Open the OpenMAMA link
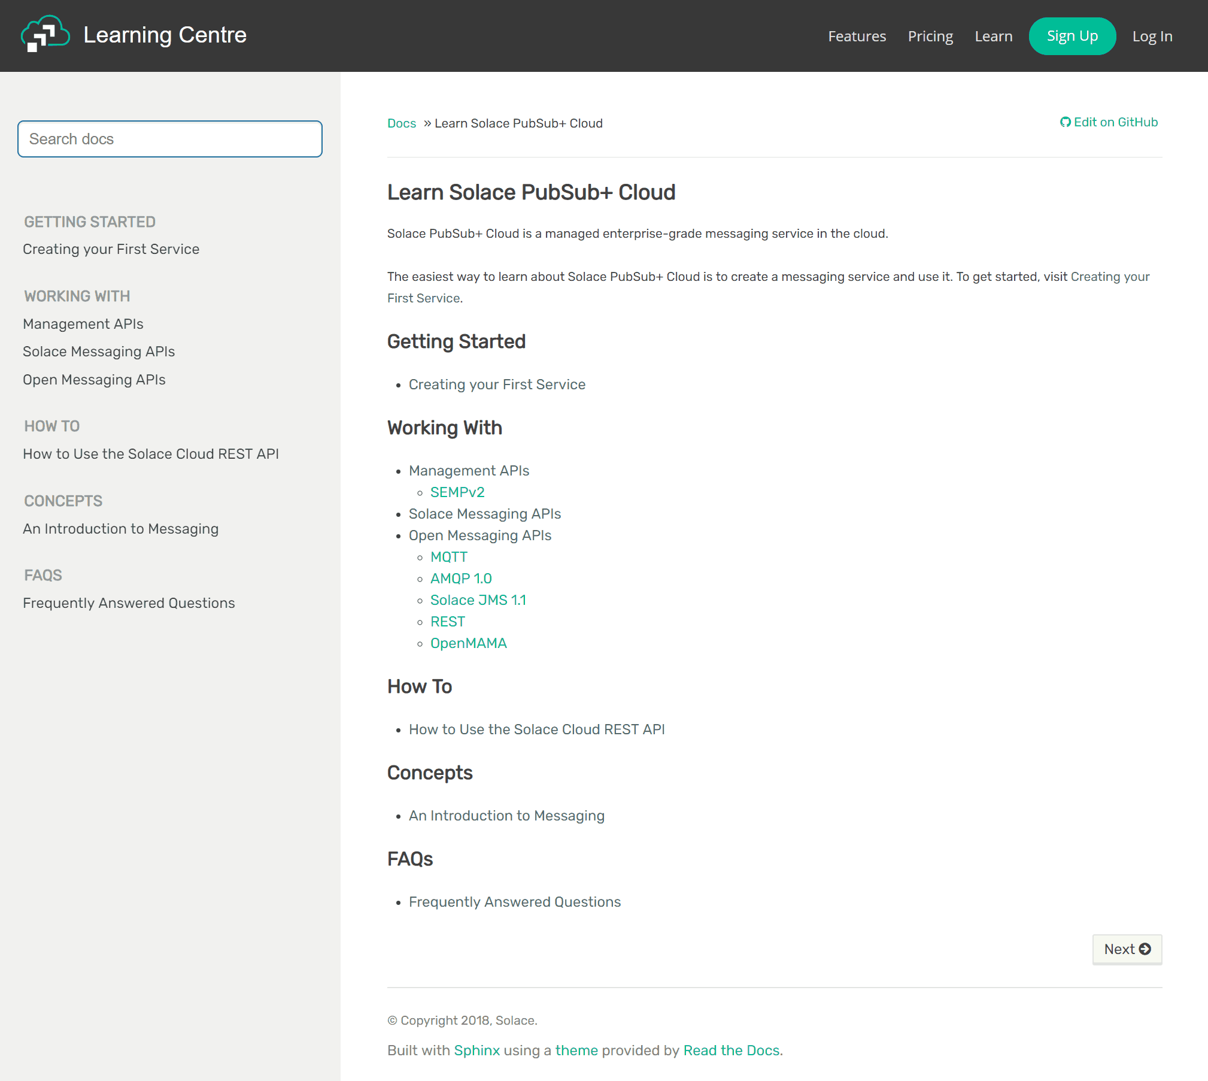The width and height of the screenshot is (1208, 1081). click(468, 643)
